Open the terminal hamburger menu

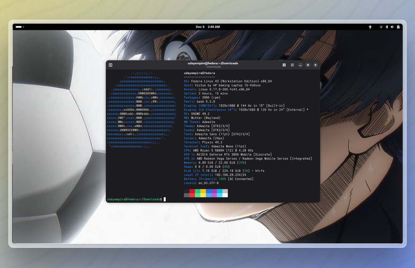click(x=292, y=65)
